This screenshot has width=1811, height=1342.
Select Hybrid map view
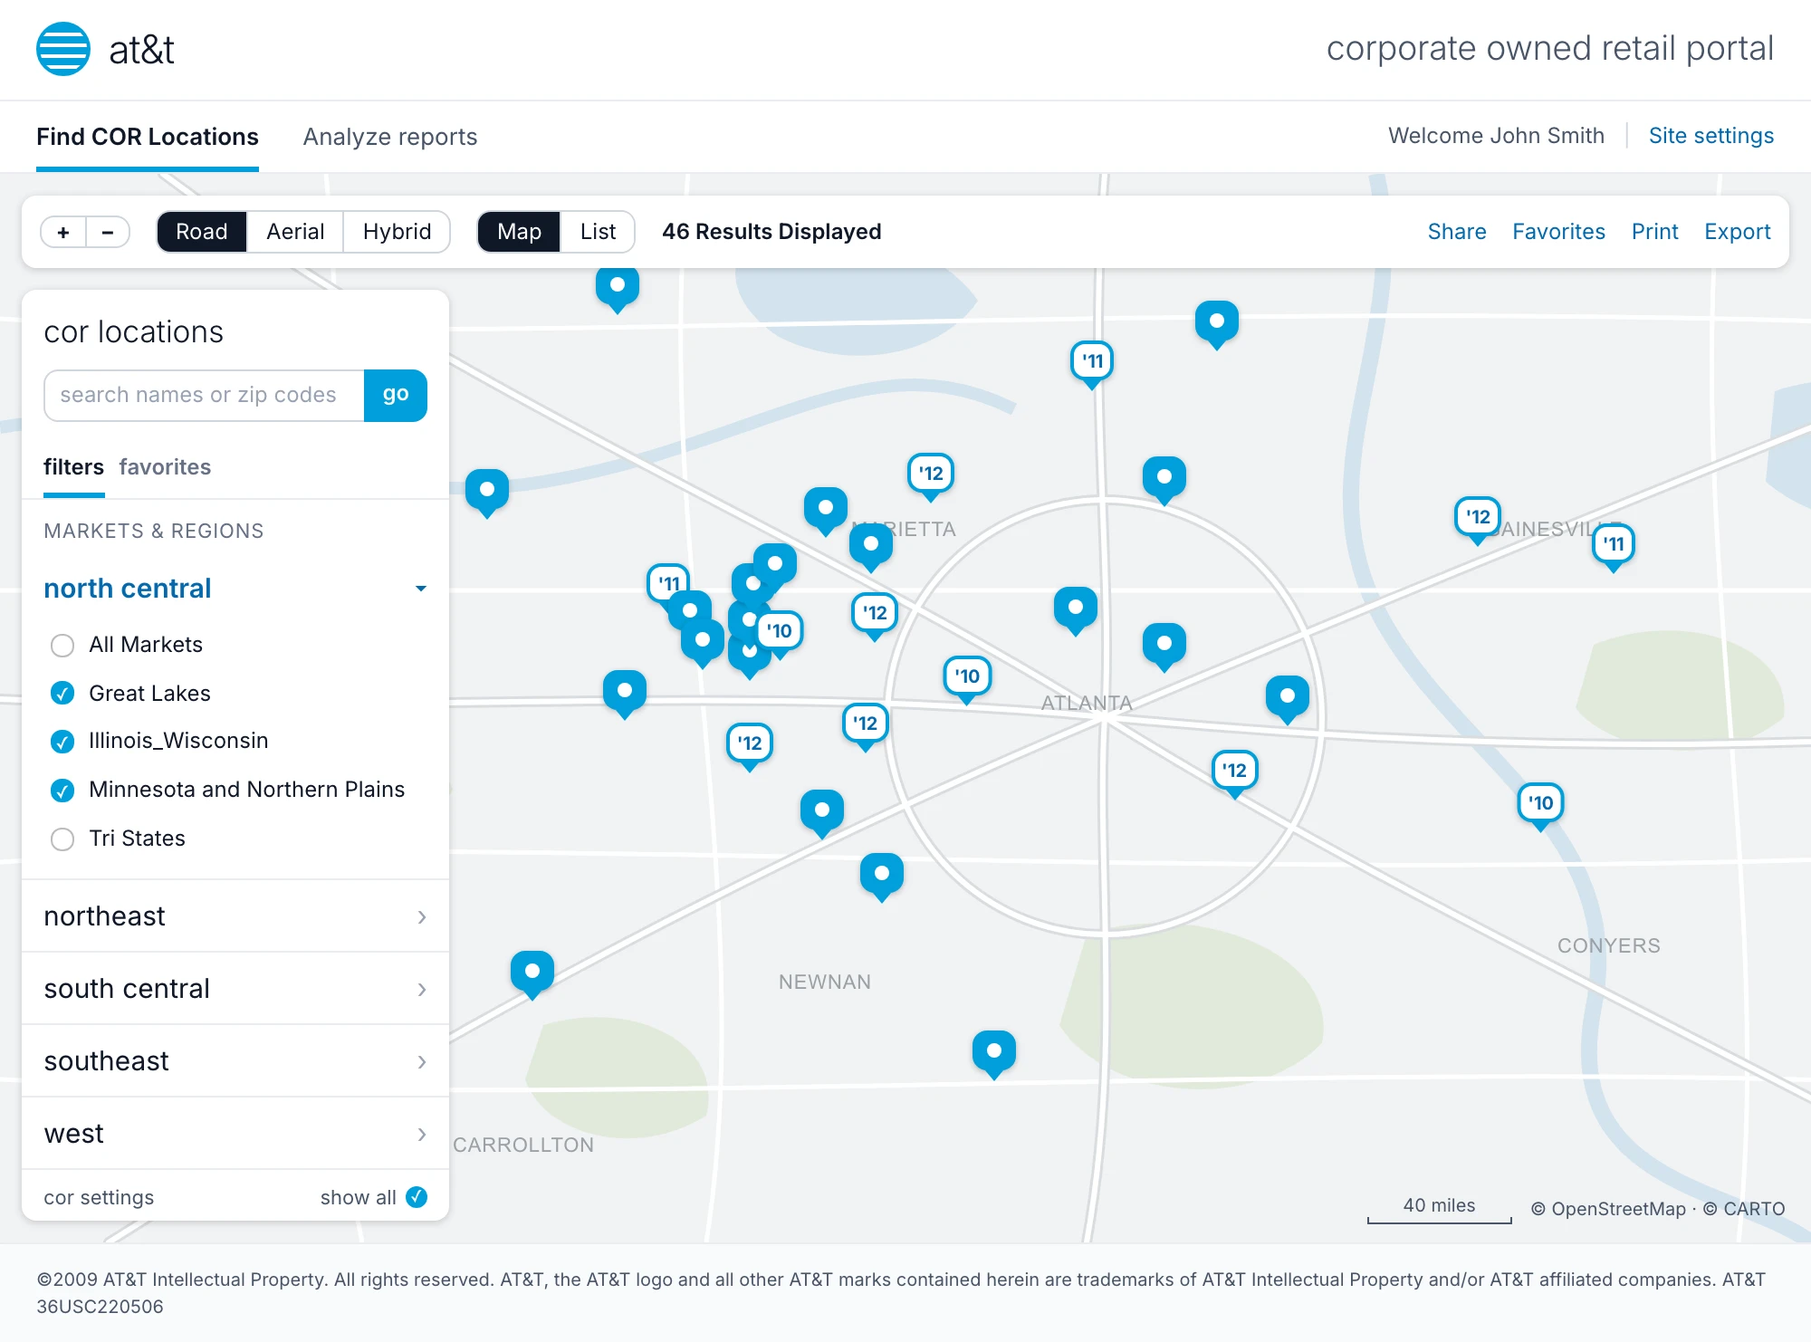[397, 232]
